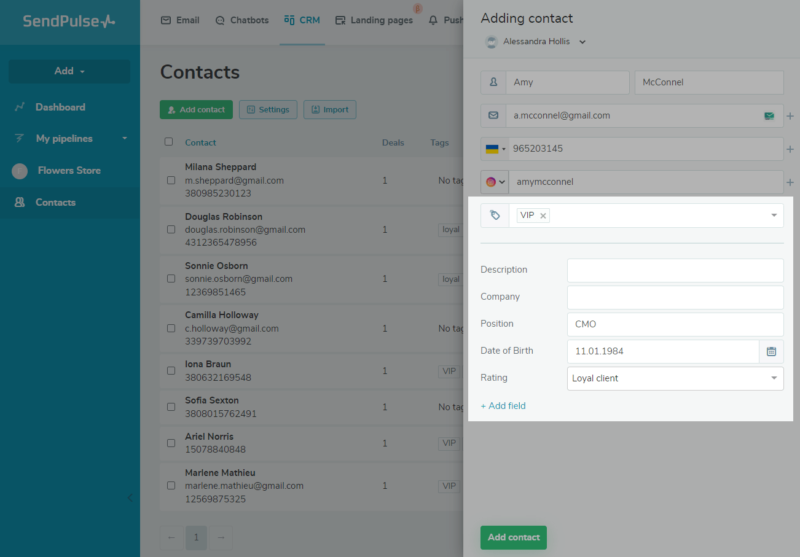Remove the VIP tag with its x
Screen dimensions: 800x557
(x=543, y=216)
